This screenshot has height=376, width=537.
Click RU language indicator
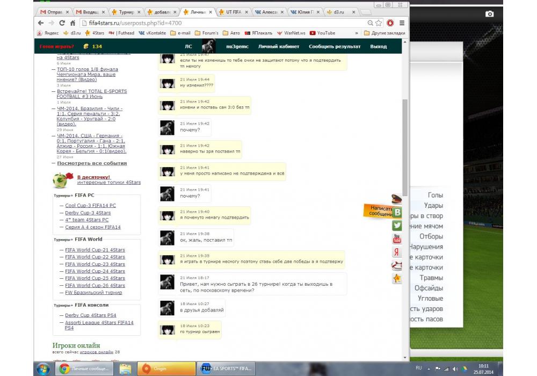pyautogui.click(x=418, y=368)
